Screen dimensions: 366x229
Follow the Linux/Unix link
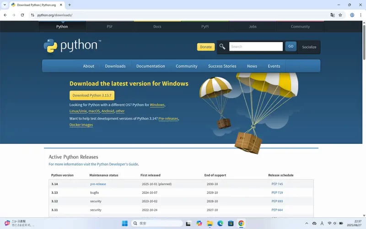click(x=78, y=111)
